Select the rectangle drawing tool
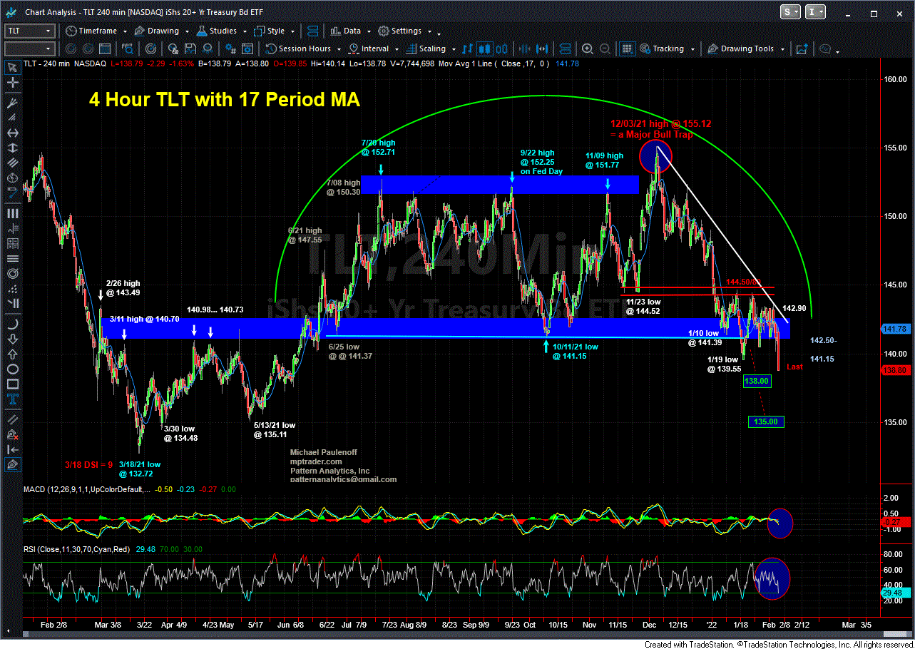 click(x=12, y=385)
